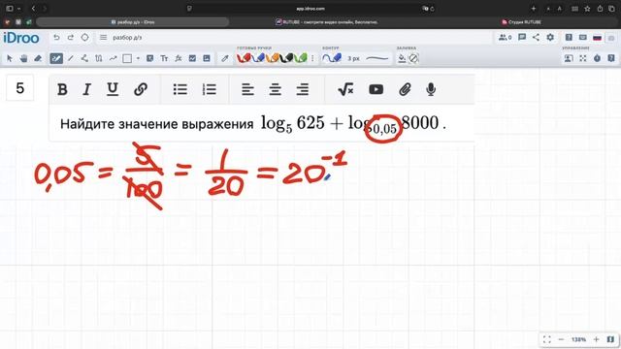This screenshot has width=621, height=349.
Task: Toggle fullscreen in management toolbar
Action: tap(583, 58)
